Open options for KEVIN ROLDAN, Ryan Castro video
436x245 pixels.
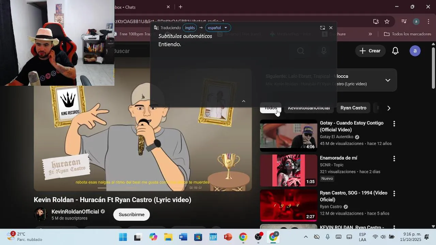coord(394,227)
